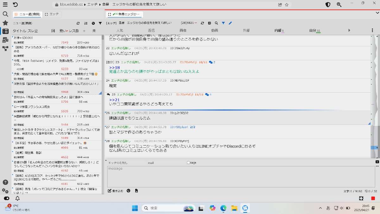380x214 pixels.
Task: Select the 自分 filter tab
Action: (314, 30)
